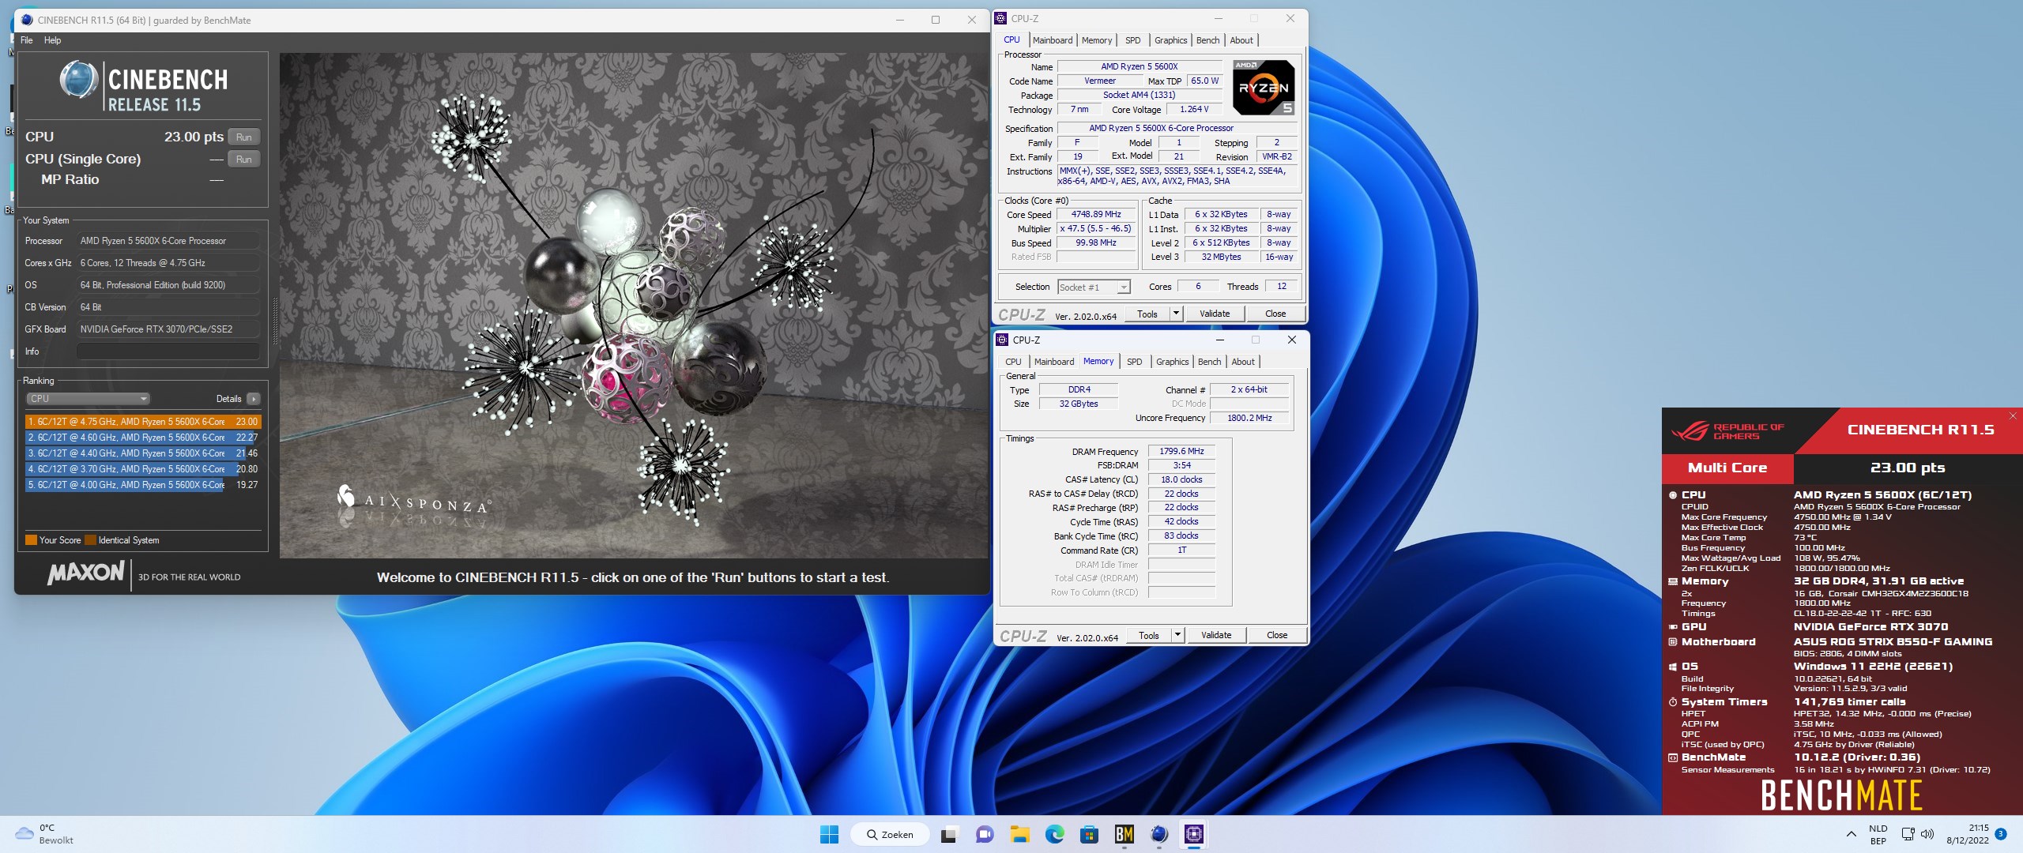The height and width of the screenshot is (853, 2023).
Task: Close the BenchMate result overlay
Action: (x=2013, y=416)
